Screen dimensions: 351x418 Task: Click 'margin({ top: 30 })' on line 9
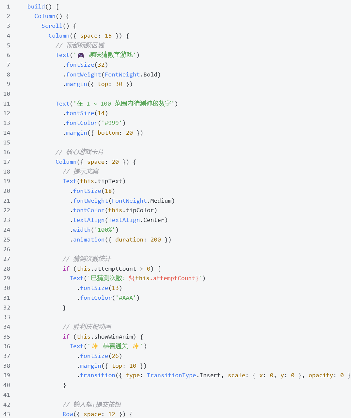(99, 84)
